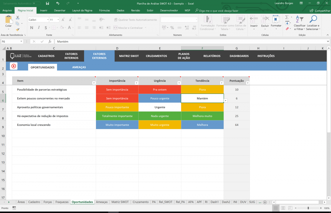Viewport: 331px width, 213px height.
Task: Click the insert function fx icon
Action: [50, 41]
